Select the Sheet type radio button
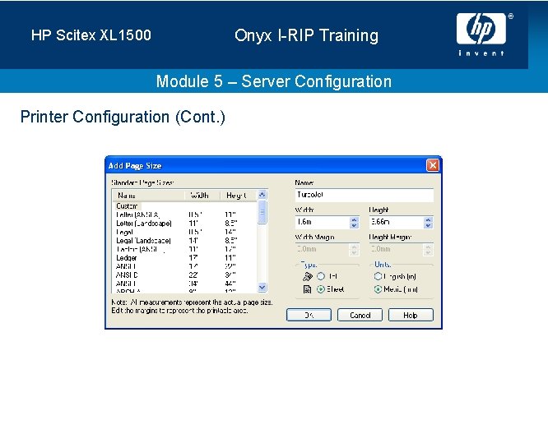 pyautogui.click(x=321, y=289)
